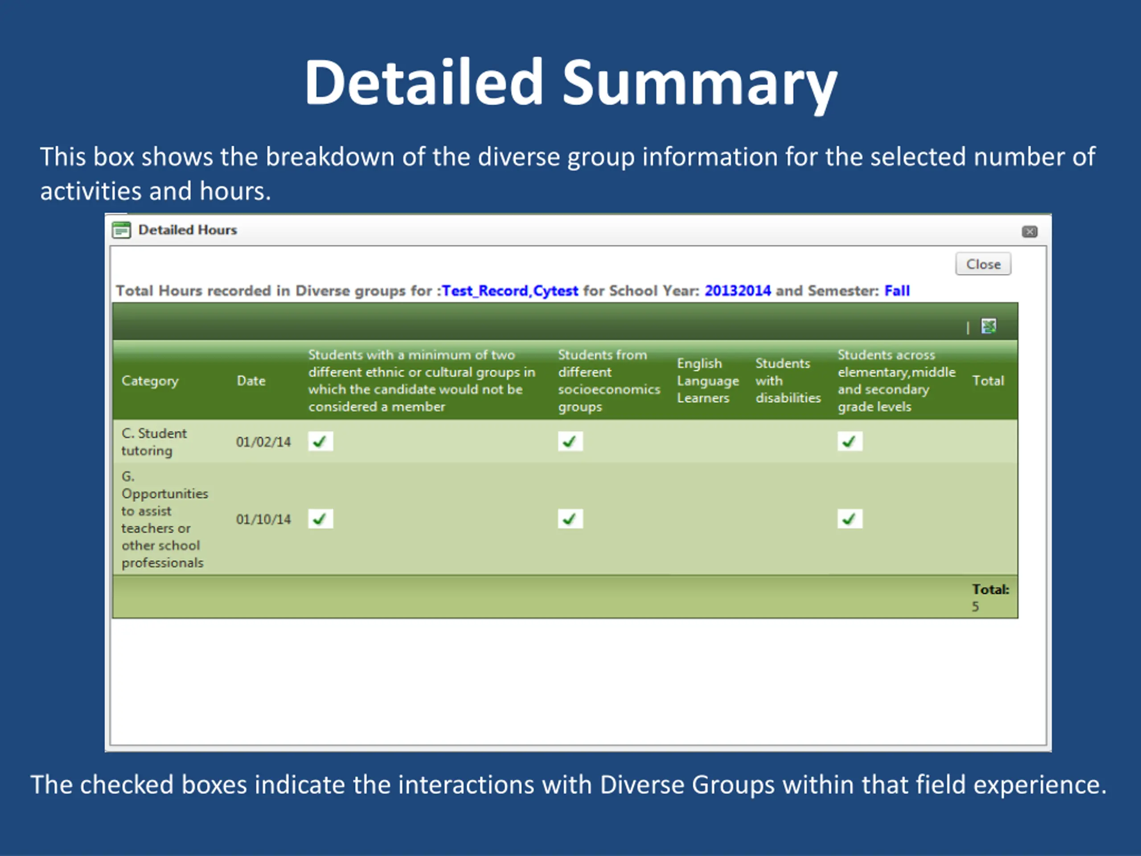Toggle grade levels checkbox for Student tutoring row

click(850, 441)
